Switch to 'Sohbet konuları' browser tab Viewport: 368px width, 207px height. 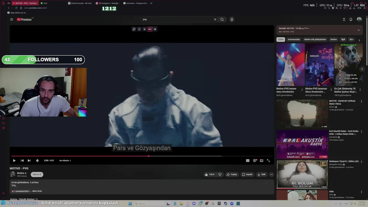pos(80,3)
